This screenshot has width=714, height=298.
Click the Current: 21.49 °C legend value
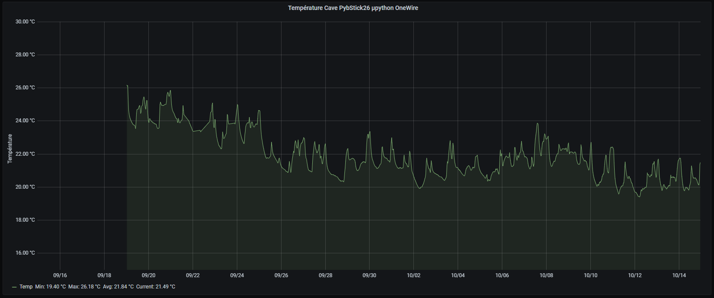coord(155,287)
